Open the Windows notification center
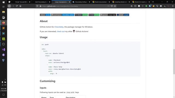 (x=4, y=95)
